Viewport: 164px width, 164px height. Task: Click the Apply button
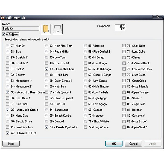(x=153, y=144)
